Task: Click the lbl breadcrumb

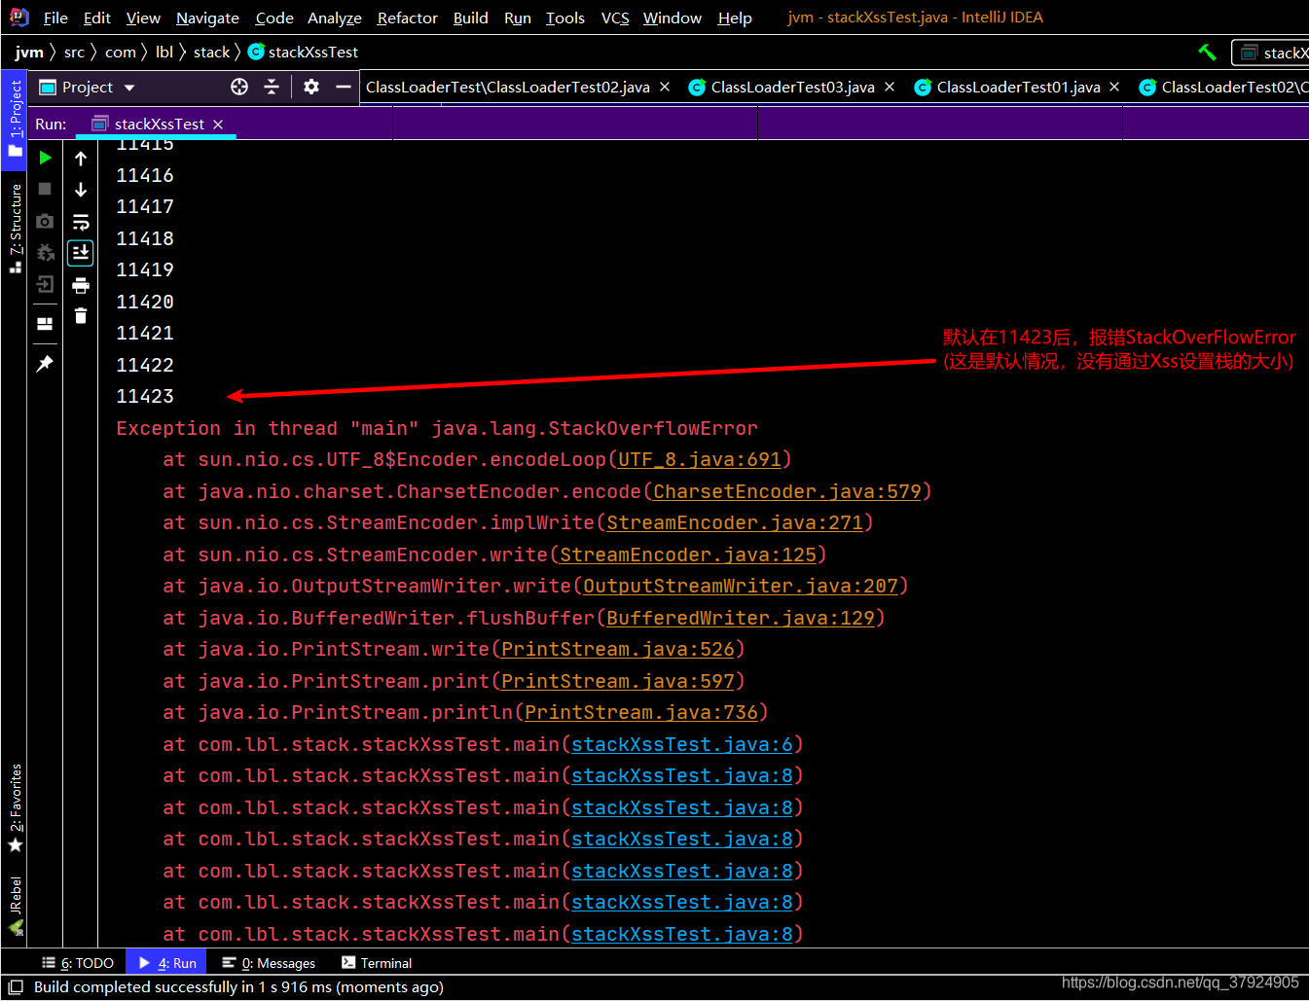Action: [164, 52]
